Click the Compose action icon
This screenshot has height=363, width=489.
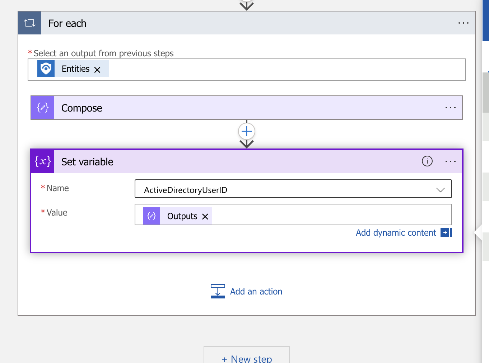tap(43, 108)
